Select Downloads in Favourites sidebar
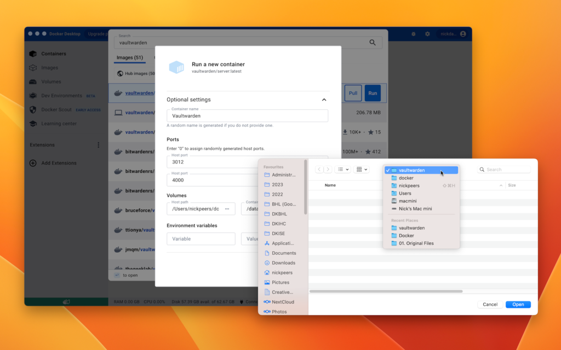Screen dimensions: 561x350 283,263
